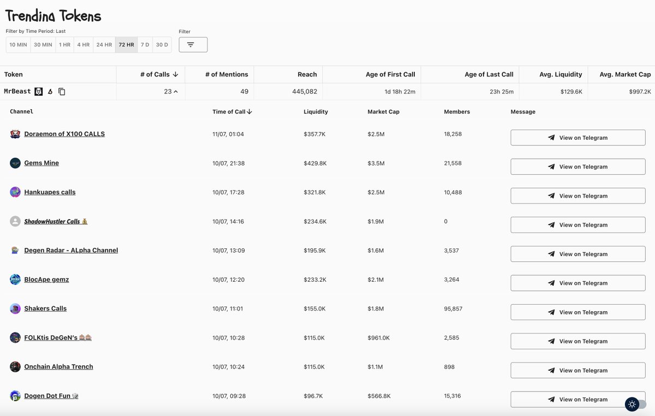Click the $429.8K liquidity value

(315, 163)
